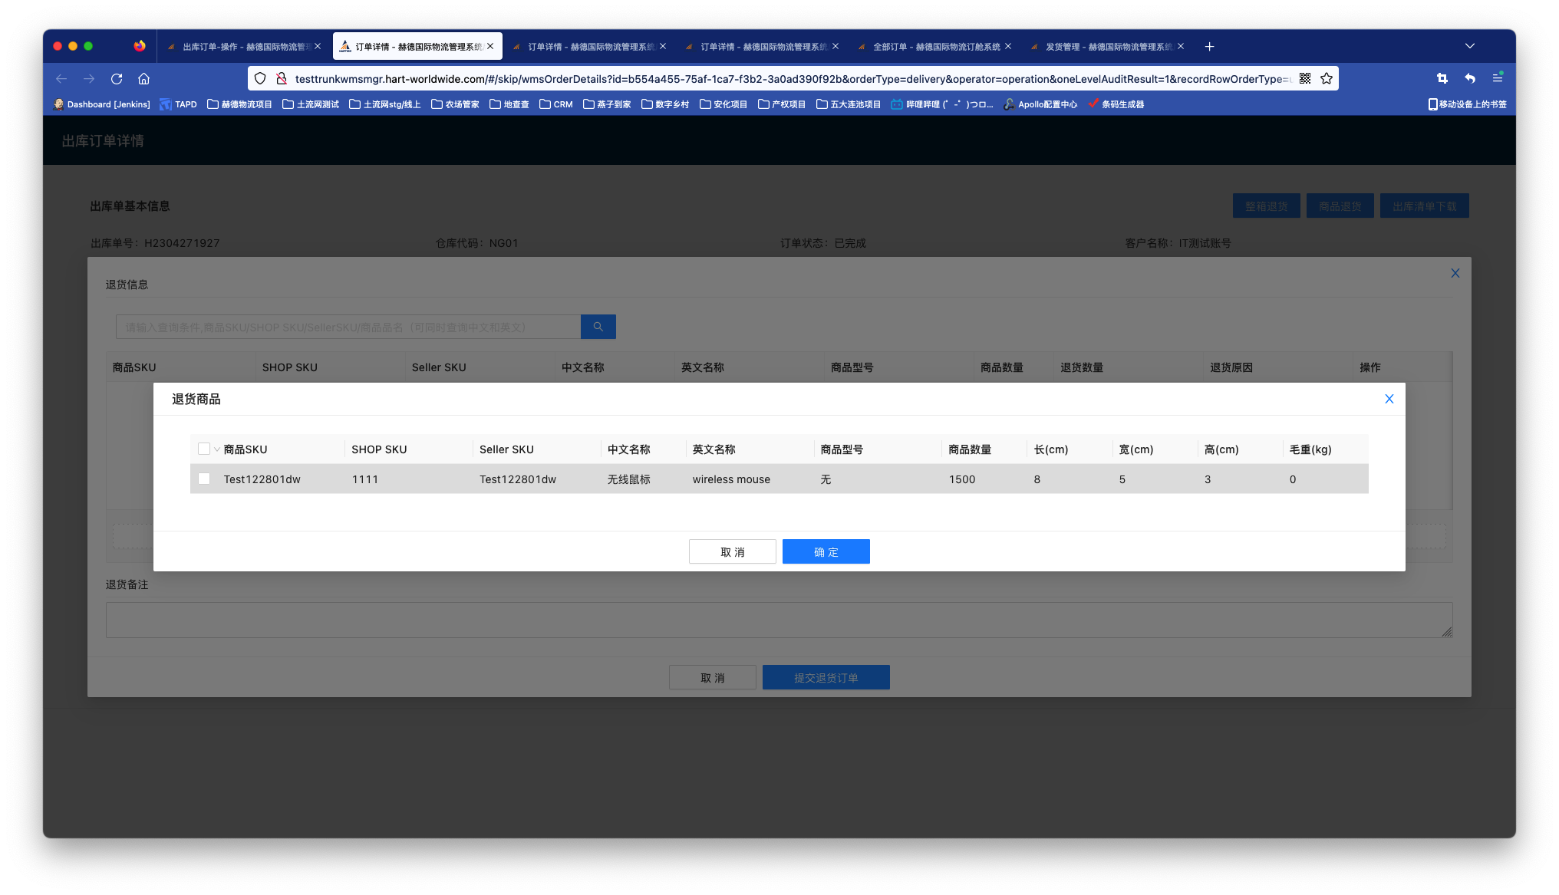1559x895 pixels.
Task: Click 取消 in 退货商品 dialog
Action: (732, 552)
